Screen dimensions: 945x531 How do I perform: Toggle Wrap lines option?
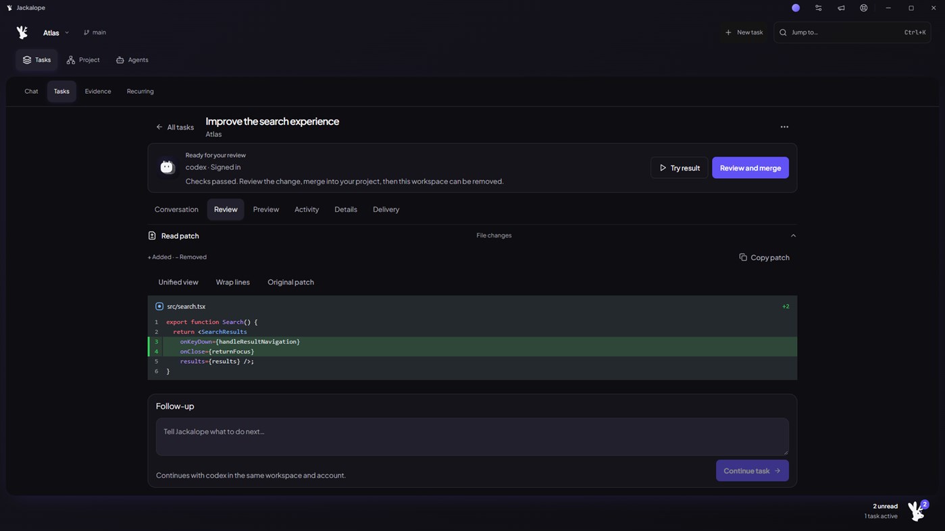click(233, 282)
